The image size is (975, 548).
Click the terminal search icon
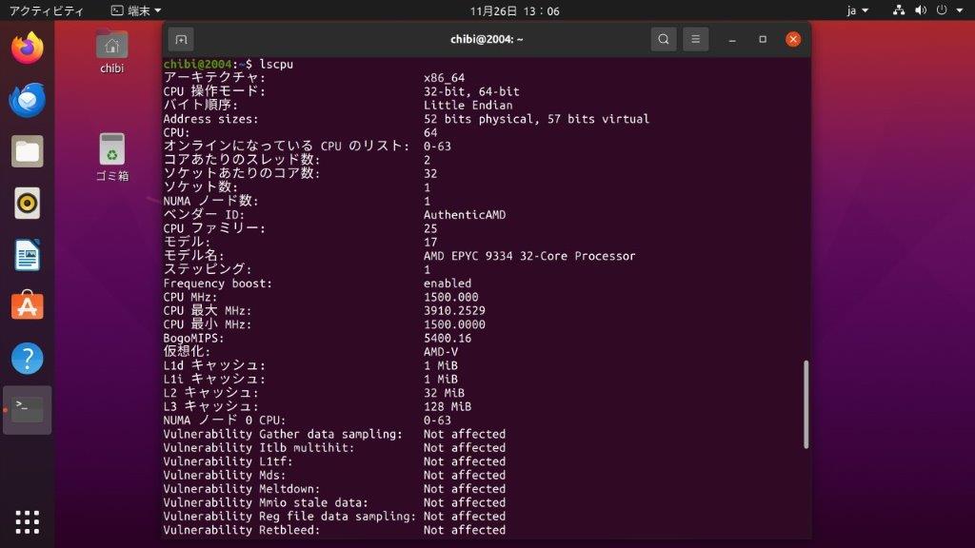coord(664,39)
